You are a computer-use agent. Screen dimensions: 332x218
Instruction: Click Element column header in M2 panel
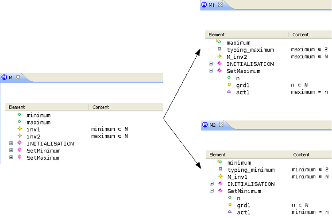click(248, 155)
